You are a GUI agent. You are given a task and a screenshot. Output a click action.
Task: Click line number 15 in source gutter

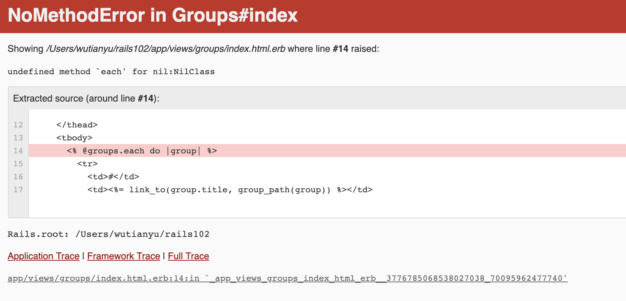point(18,164)
